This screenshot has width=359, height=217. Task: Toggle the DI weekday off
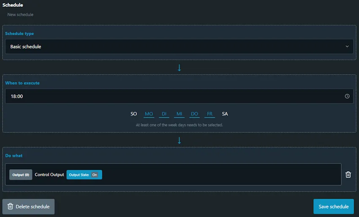click(164, 114)
